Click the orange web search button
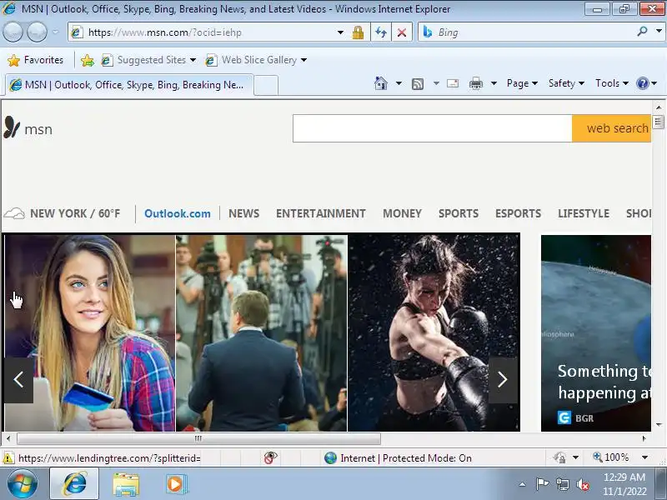Screen dimensions: 667x500 [x=611, y=128]
